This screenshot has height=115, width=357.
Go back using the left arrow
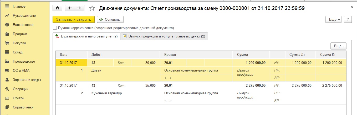[70, 8]
